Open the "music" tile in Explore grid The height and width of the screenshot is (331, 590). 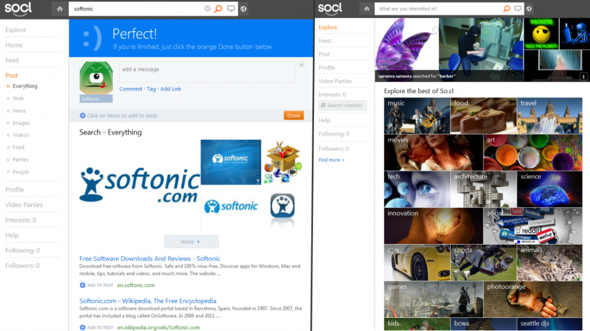(417, 116)
